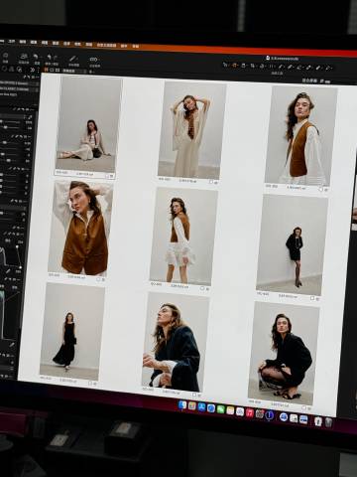The height and width of the screenshot is (477, 357).
Task: Switch to the single-image viewer mode icon
Action: 52,70
